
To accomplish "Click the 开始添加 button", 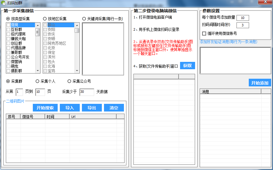I will (260, 83).
